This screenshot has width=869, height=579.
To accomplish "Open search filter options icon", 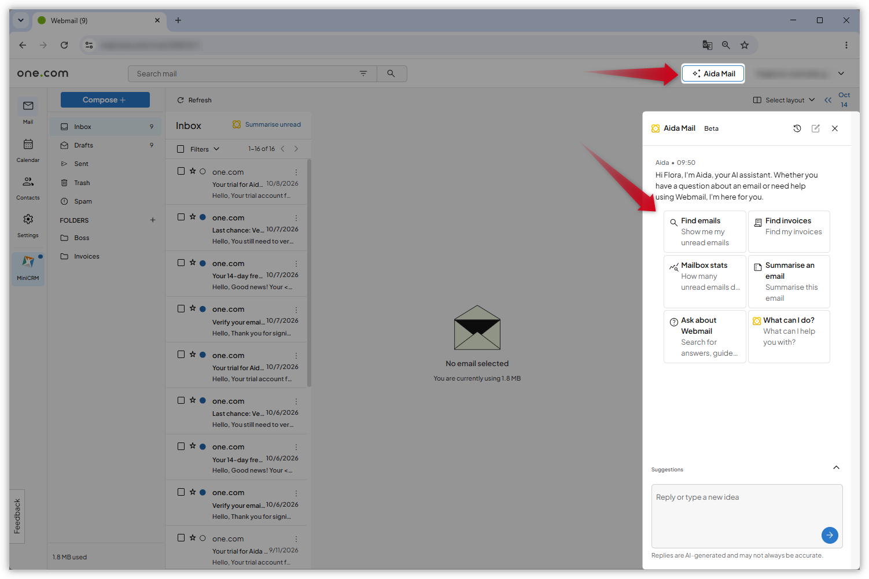I will (x=363, y=73).
